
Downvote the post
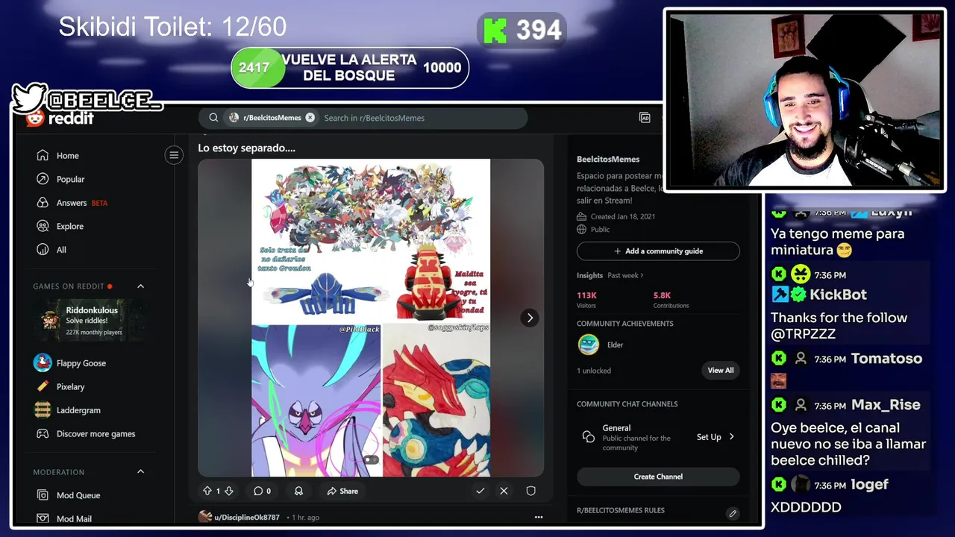coord(229,491)
